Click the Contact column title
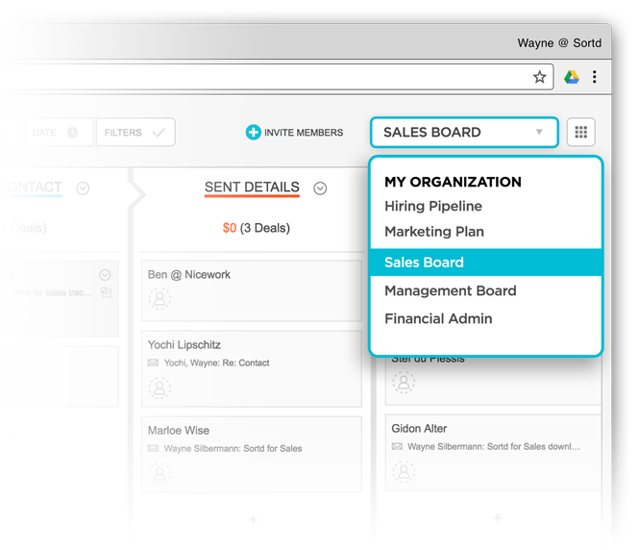638x550 pixels. click(x=34, y=187)
